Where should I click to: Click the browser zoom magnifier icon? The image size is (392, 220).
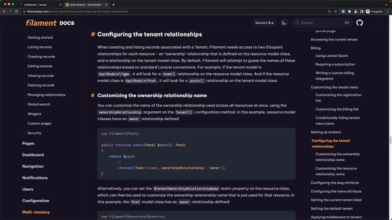(330, 12)
